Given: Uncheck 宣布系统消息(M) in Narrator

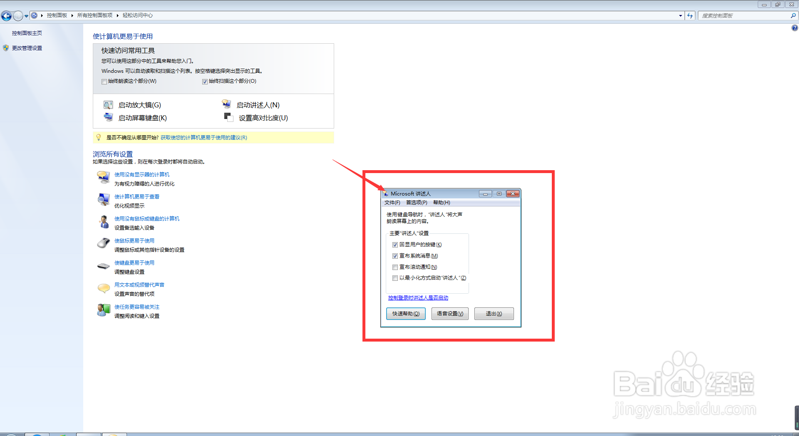Looking at the screenshot, I should (395, 256).
